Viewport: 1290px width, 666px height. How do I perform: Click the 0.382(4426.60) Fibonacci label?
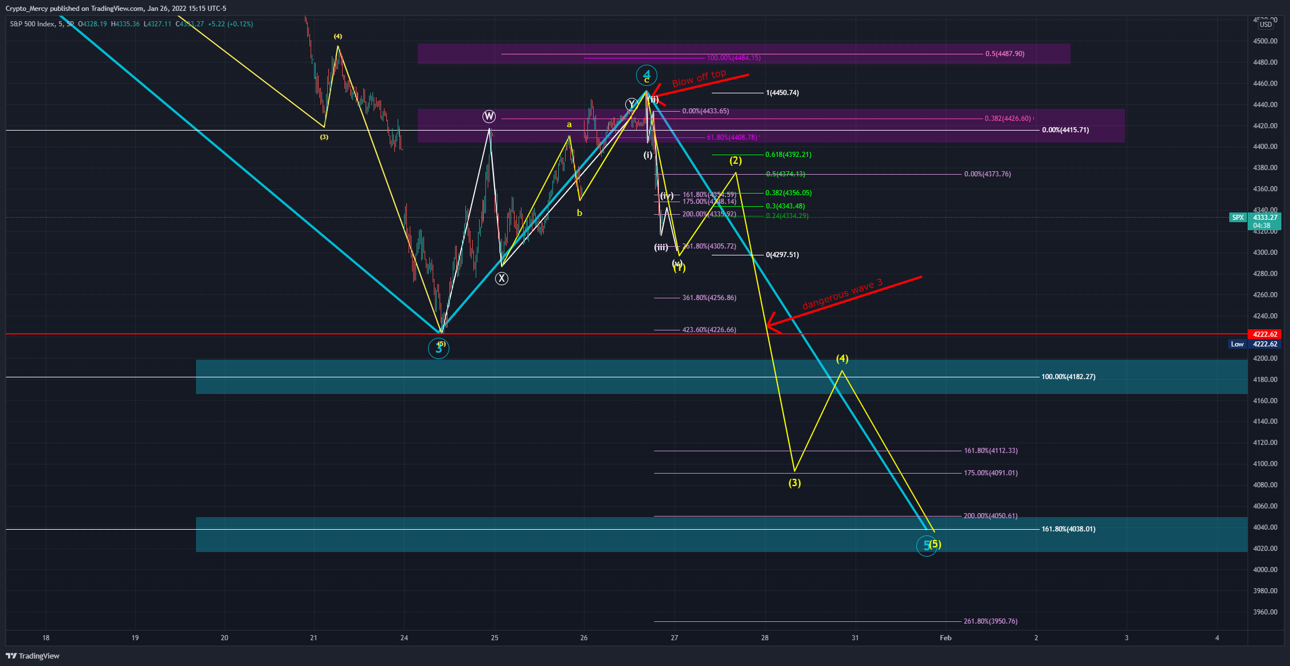point(1008,119)
